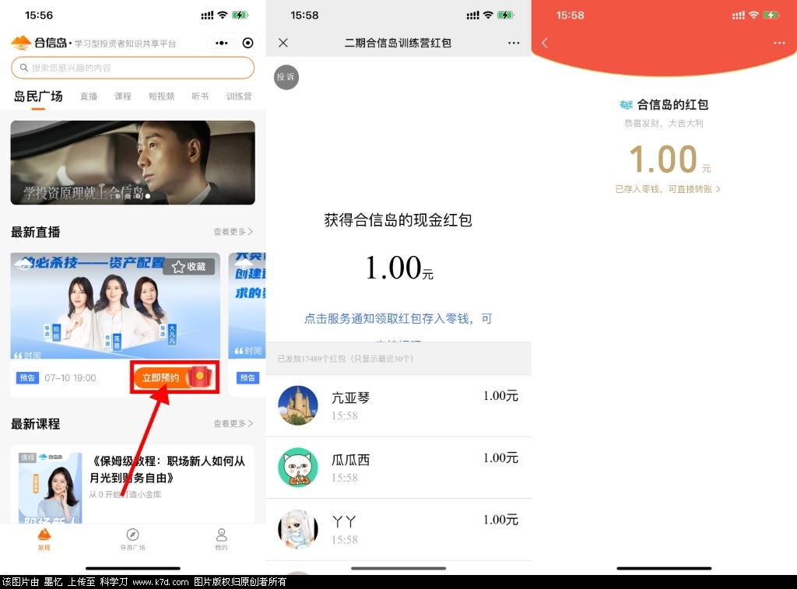Open more options on the 训练营红包 page
The width and height of the screenshot is (797, 589).
point(514,44)
